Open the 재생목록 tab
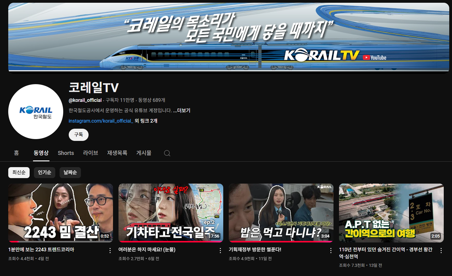 117,153
